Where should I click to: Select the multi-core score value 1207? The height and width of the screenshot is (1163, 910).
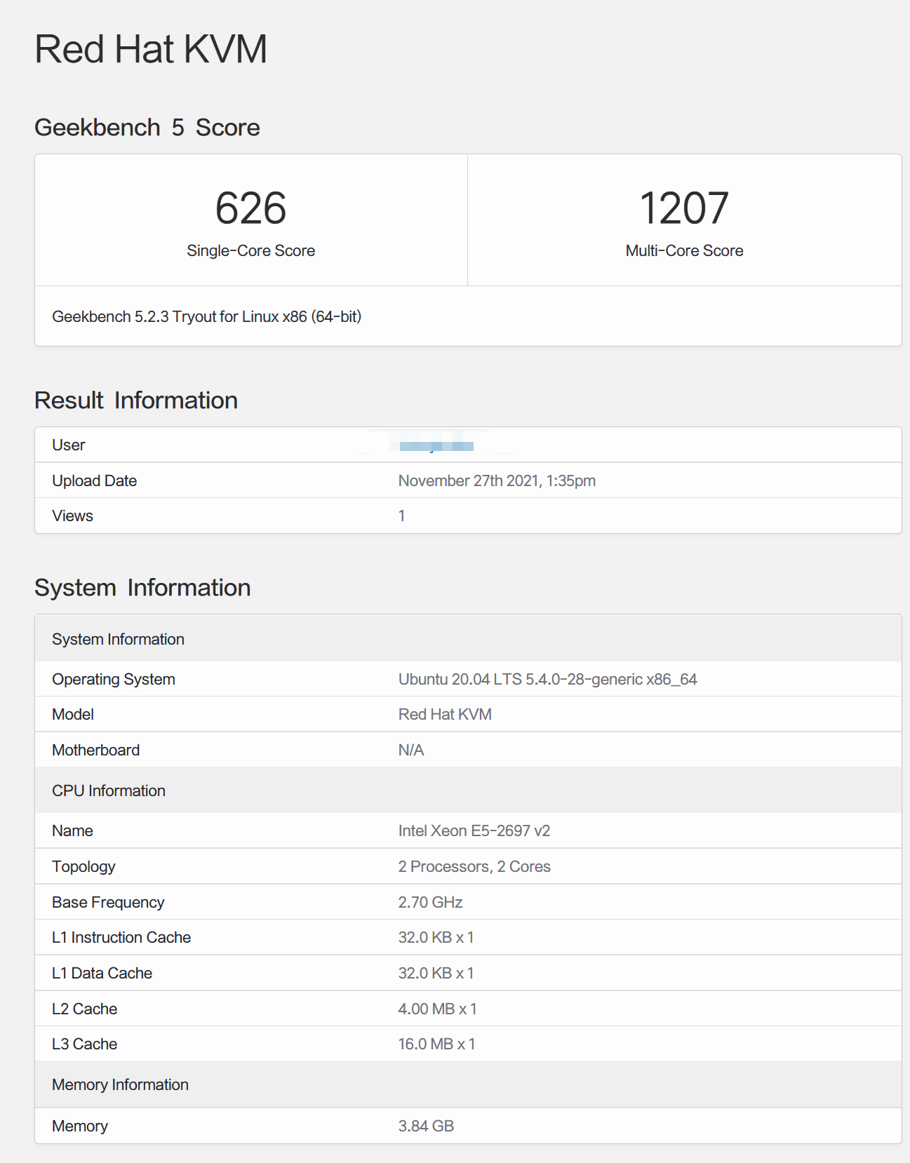[x=684, y=208]
